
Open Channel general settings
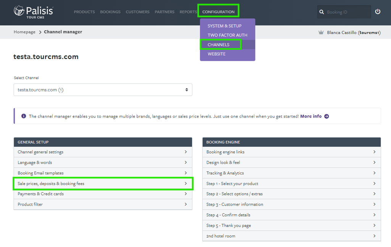pyautogui.click(x=103, y=152)
